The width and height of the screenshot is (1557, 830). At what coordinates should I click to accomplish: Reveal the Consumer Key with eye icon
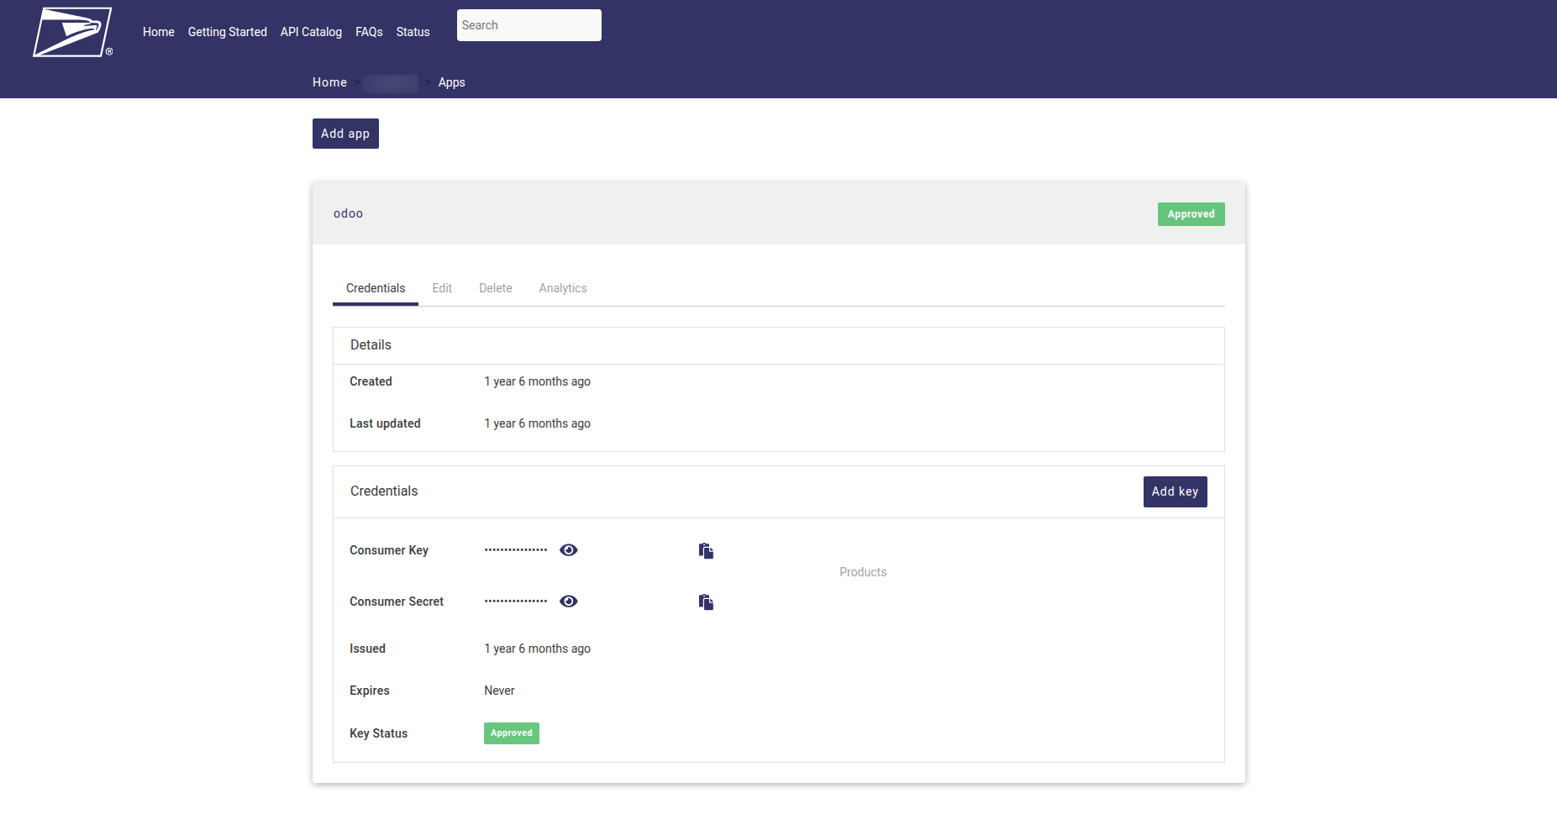pos(569,550)
